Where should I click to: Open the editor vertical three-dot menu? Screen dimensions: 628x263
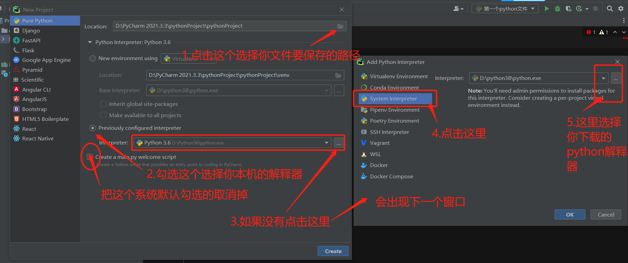[x=624, y=20]
